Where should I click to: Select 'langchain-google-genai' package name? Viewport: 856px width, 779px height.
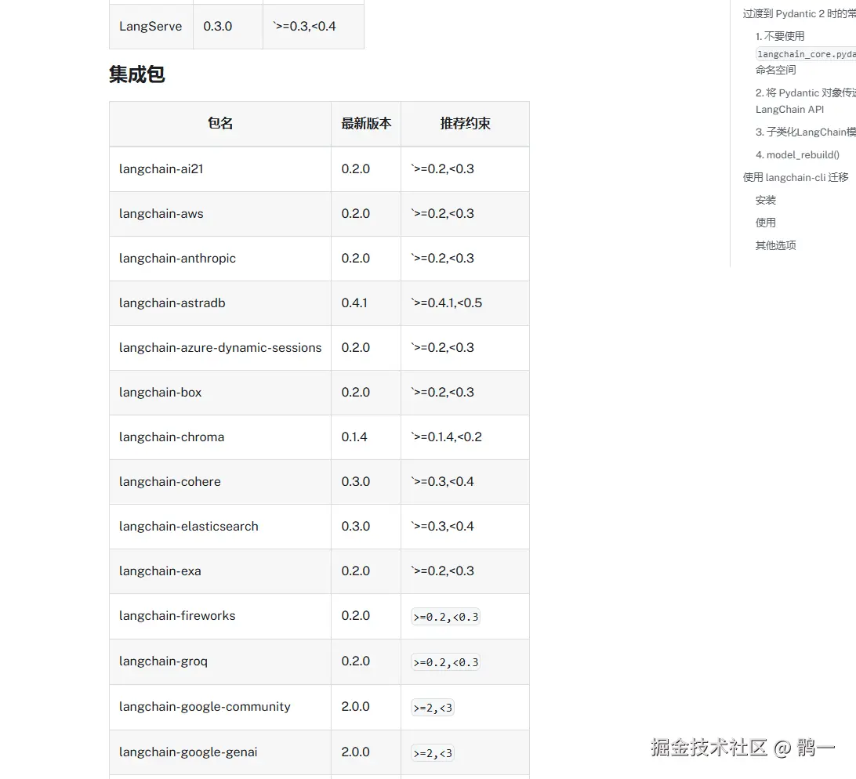(x=188, y=752)
